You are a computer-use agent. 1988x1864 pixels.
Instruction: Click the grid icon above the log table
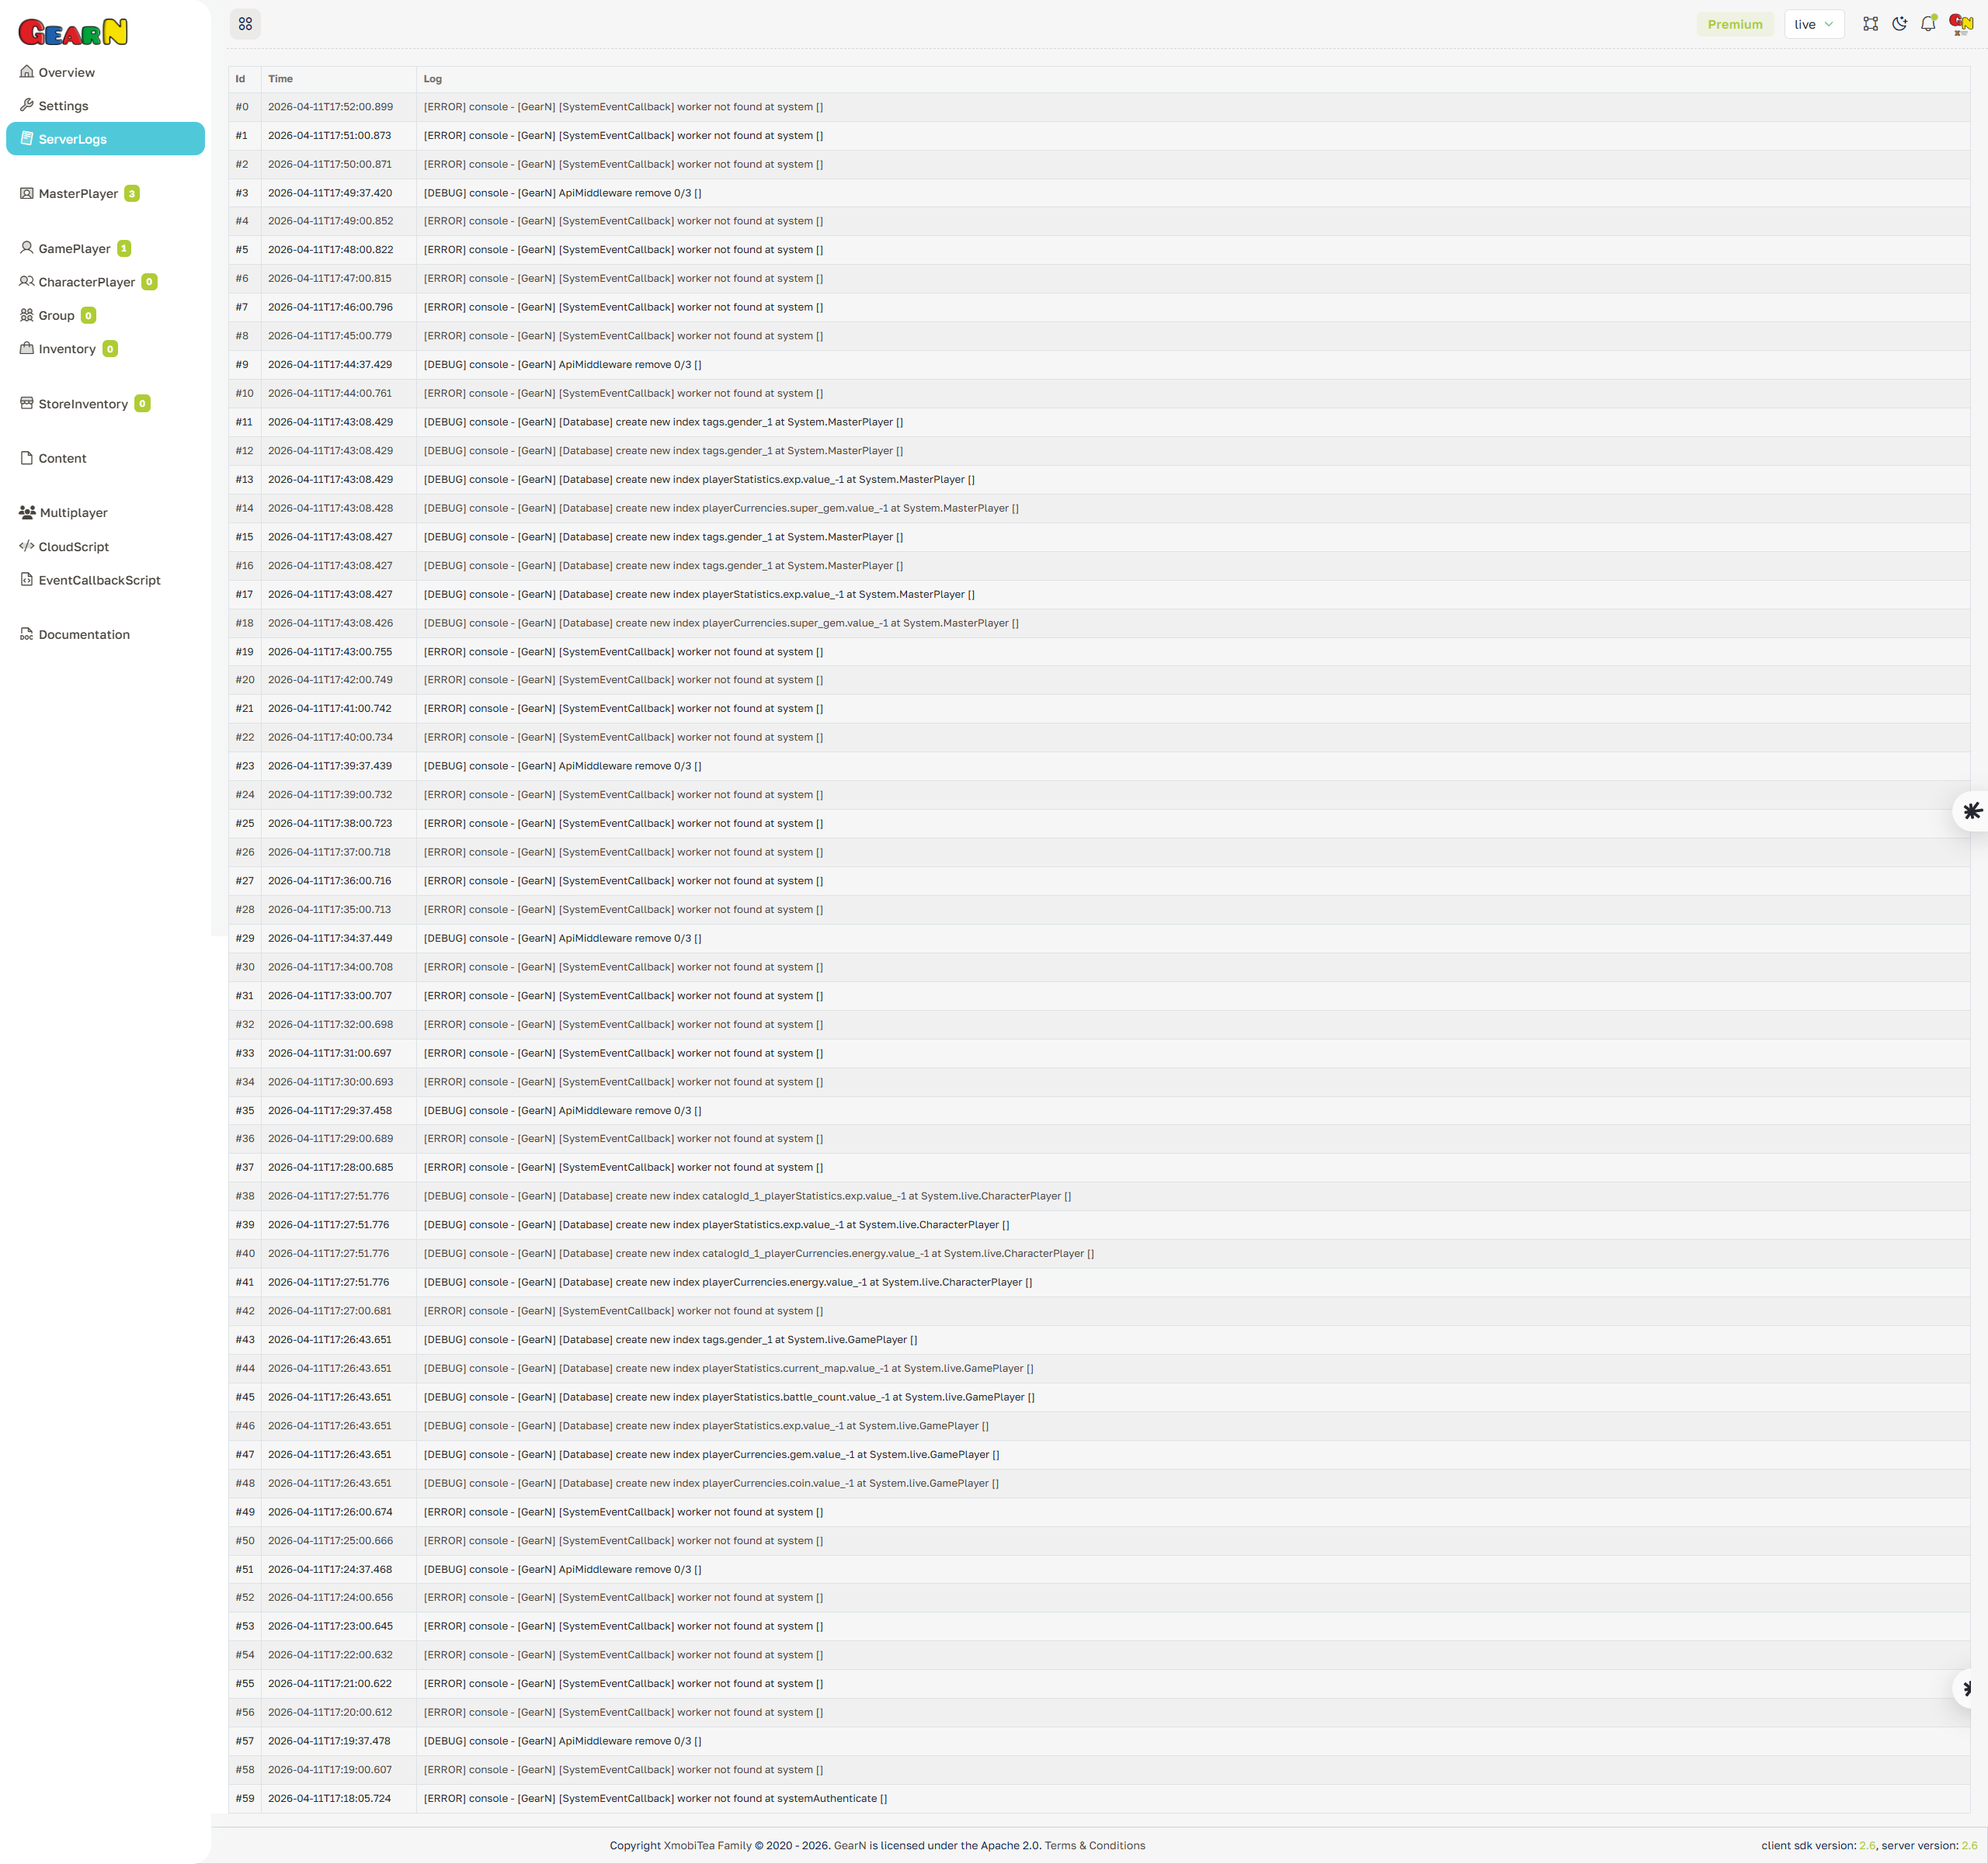coord(245,24)
